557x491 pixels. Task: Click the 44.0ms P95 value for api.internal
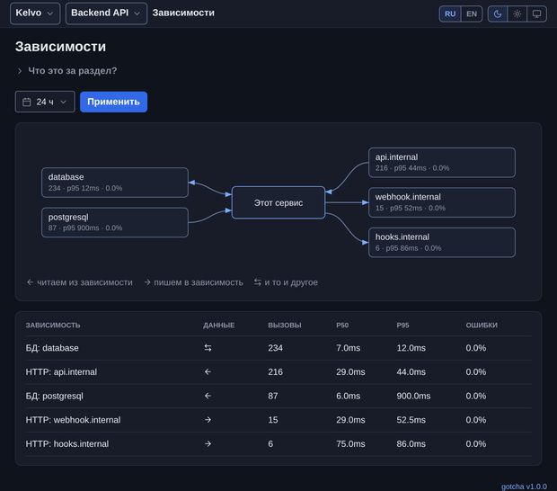[x=411, y=372]
